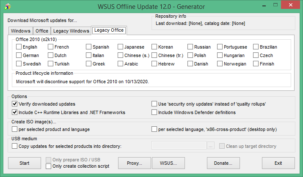Image resolution: width=303 pixels, height=177 pixels.
Task: Select the Legacy Office tab
Action: [109, 30]
